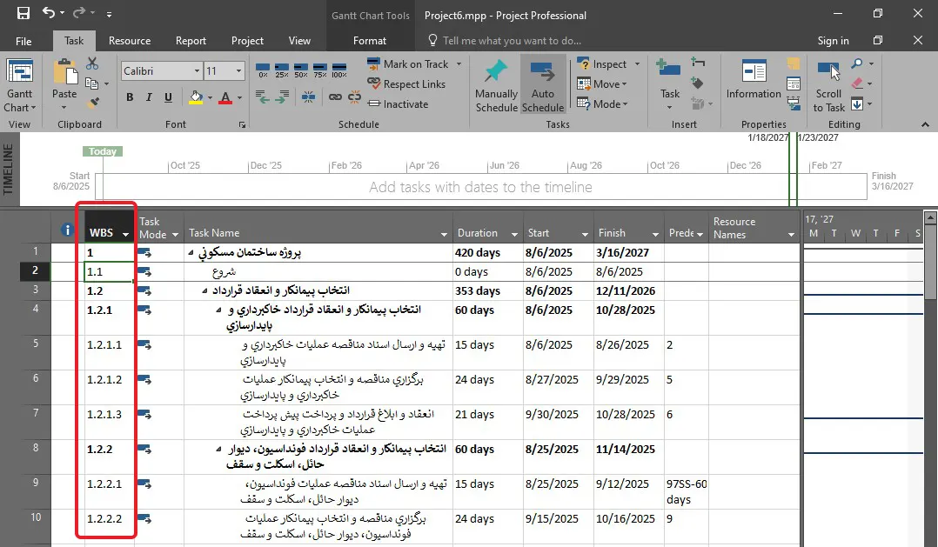
Task: Click the info indicator column header icon
Action: point(67,230)
